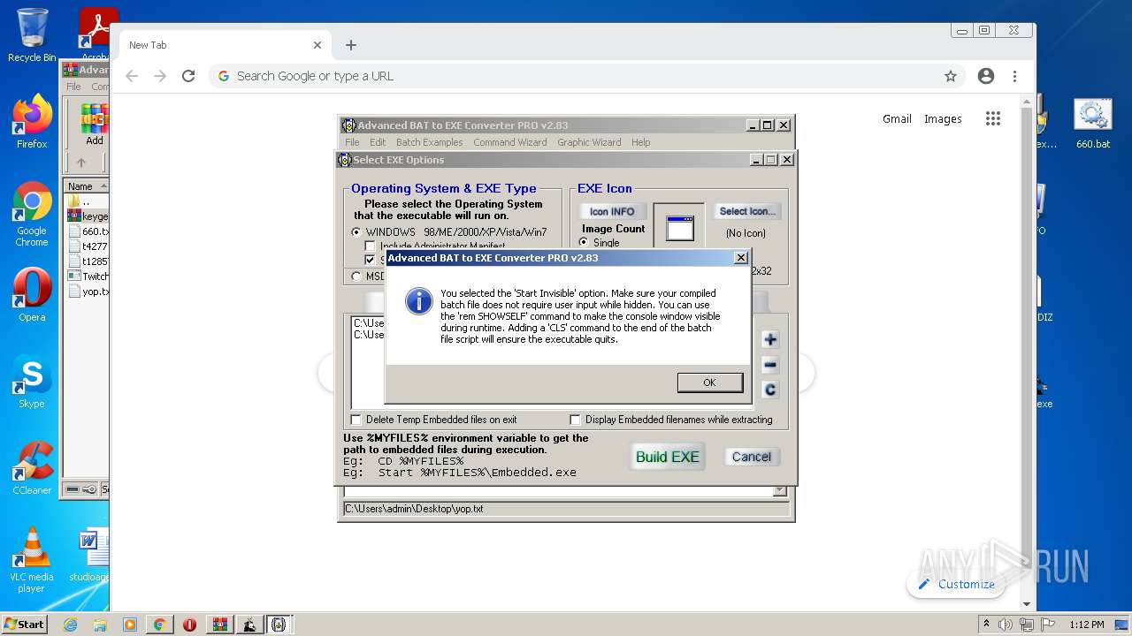Click the converter's bottom dropdown arrow
Viewport: 1132px width, 636px height.
[x=779, y=491]
